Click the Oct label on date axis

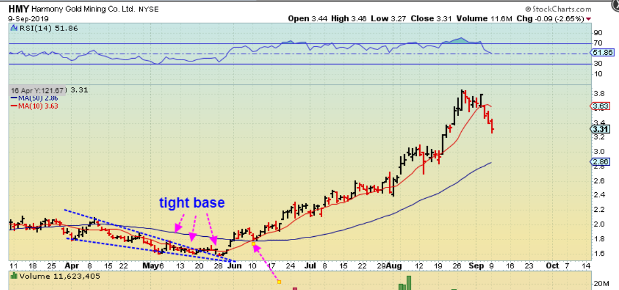point(552,266)
